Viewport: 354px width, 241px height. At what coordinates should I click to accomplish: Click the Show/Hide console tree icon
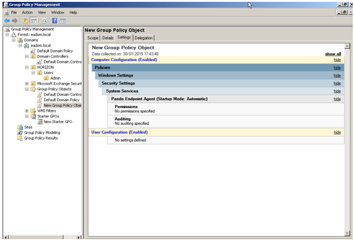point(33,21)
